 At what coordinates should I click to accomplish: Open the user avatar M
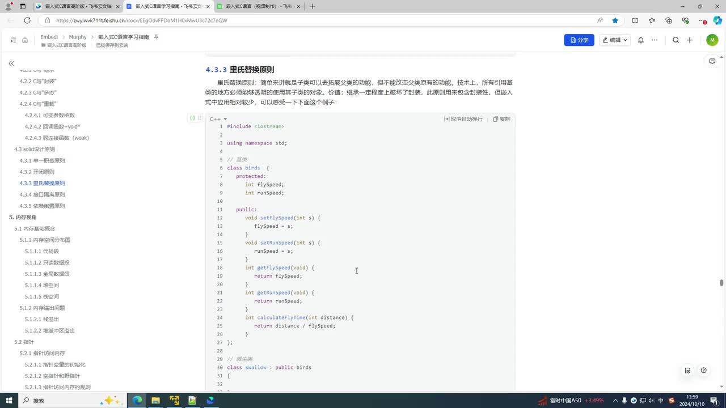click(712, 40)
